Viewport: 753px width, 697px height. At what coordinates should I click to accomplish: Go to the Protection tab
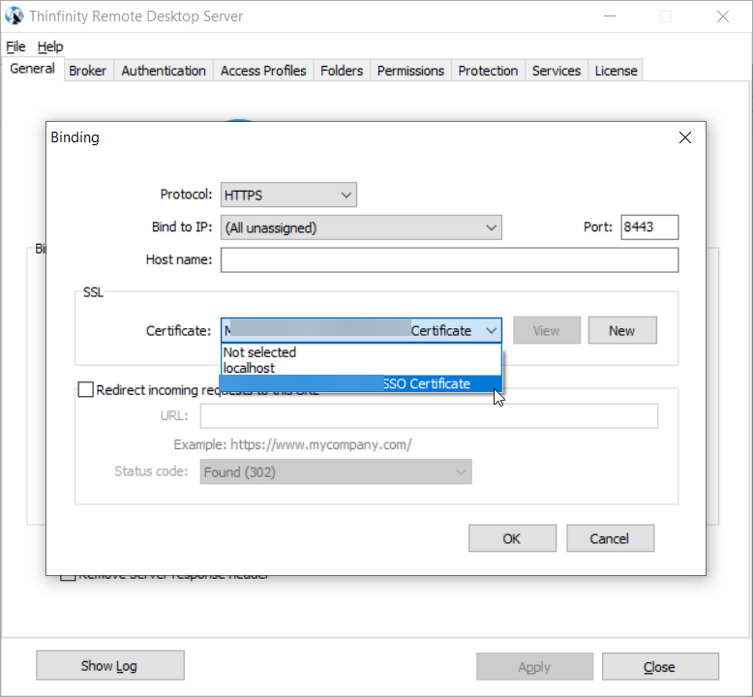pyautogui.click(x=488, y=71)
